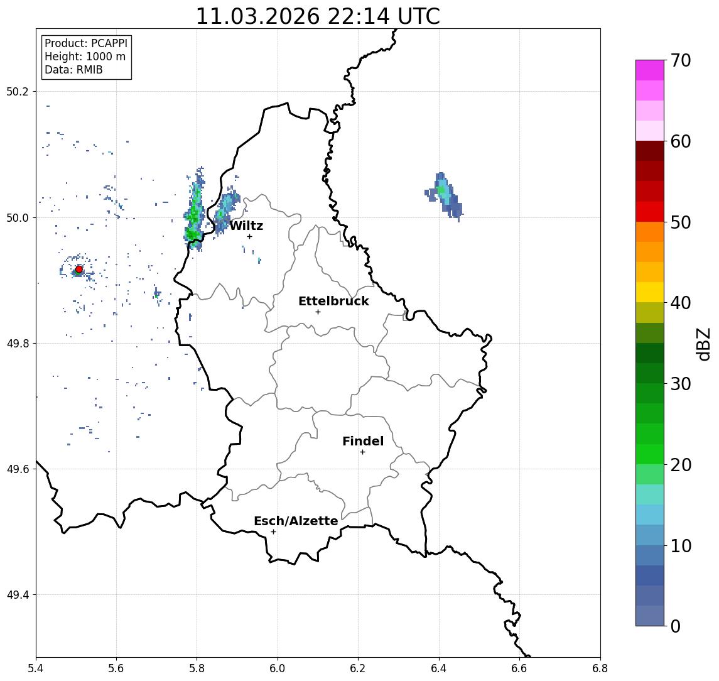Pick the magenta top colorbar swatch
Screen dimensions: 719x681
[x=650, y=70]
